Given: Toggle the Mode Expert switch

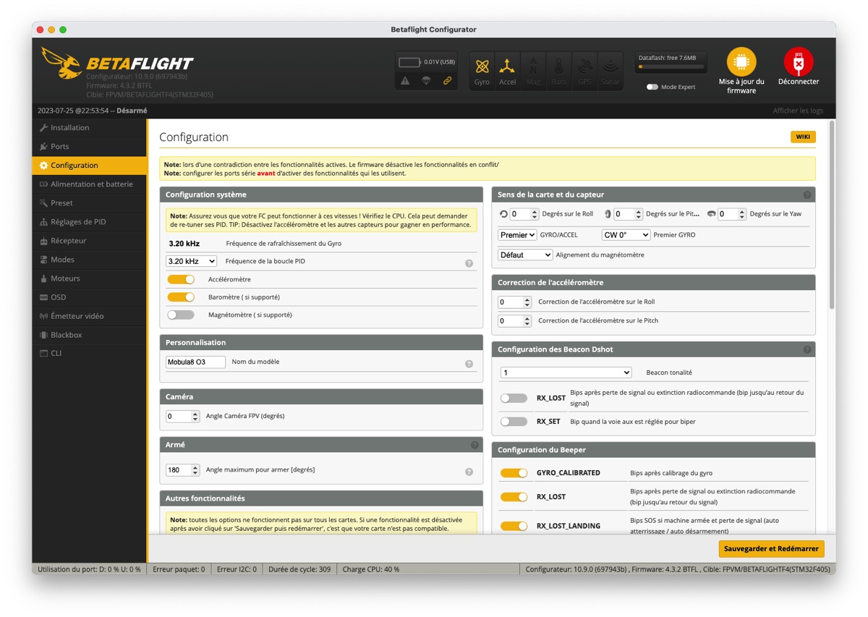Looking at the screenshot, I should click(x=652, y=87).
